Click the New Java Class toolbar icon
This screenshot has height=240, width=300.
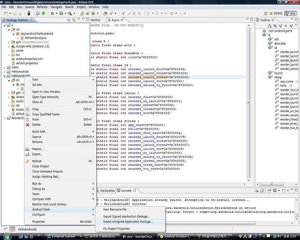[93, 13]
